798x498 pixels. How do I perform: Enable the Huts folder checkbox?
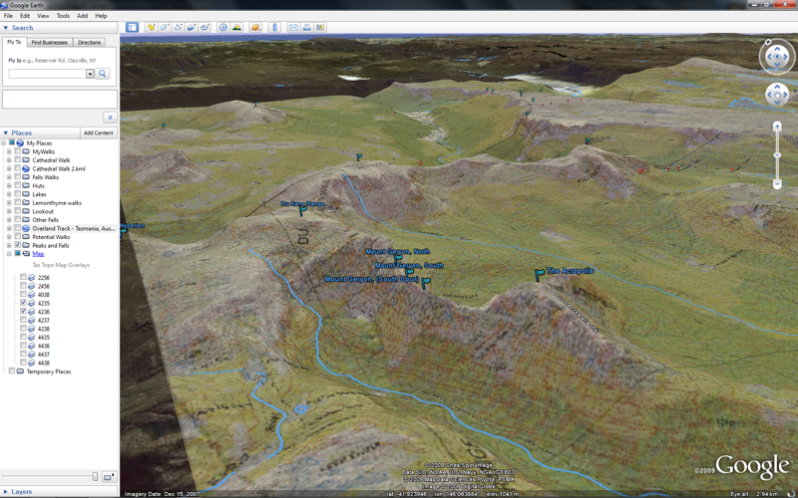point(18,185)
